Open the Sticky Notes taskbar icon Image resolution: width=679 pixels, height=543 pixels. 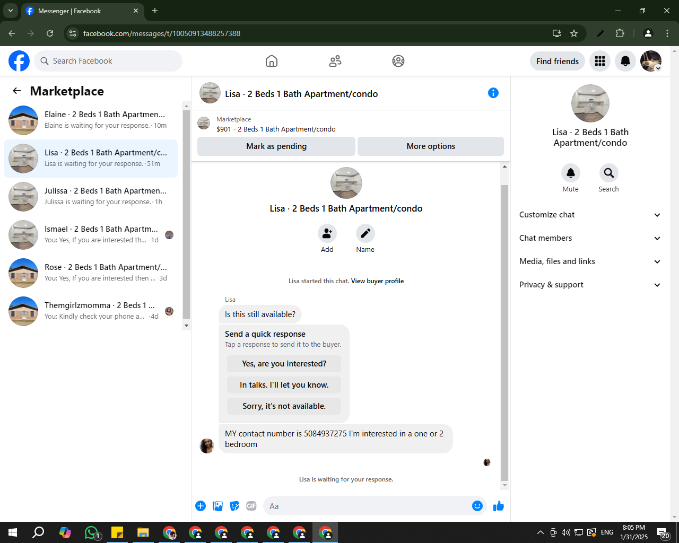click(x=117, y=532)
